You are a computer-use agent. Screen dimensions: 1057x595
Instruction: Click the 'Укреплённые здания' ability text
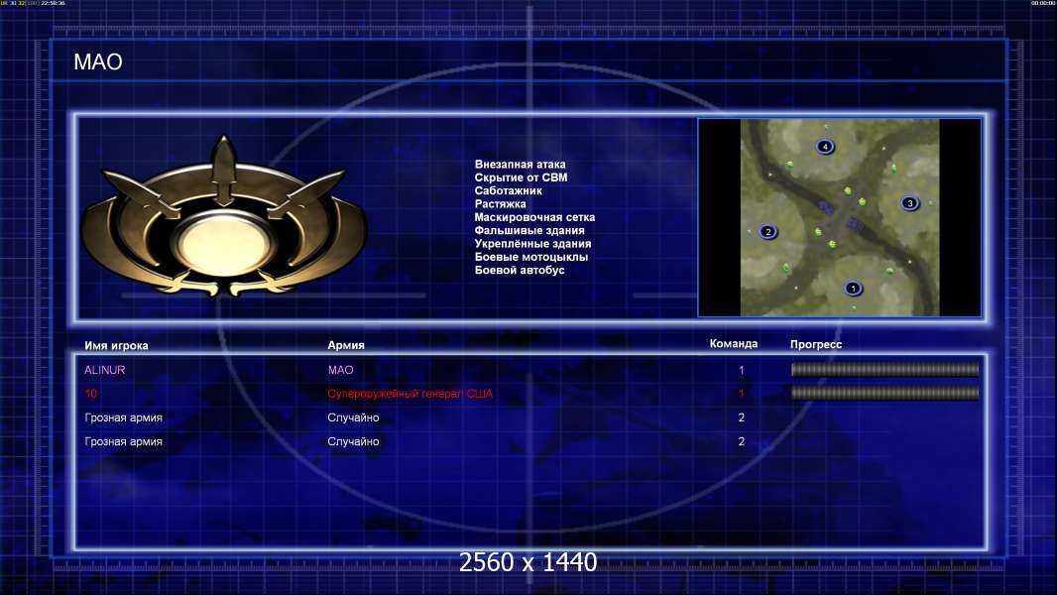pos(532,244)
